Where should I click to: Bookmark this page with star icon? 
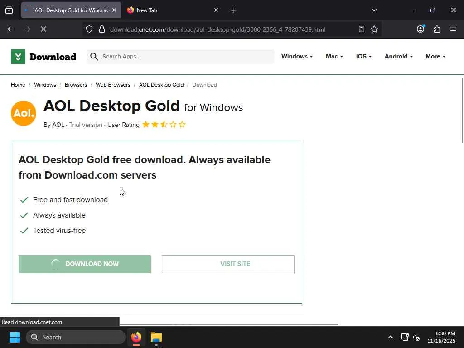pyautogui.click(x=374, y=29)
